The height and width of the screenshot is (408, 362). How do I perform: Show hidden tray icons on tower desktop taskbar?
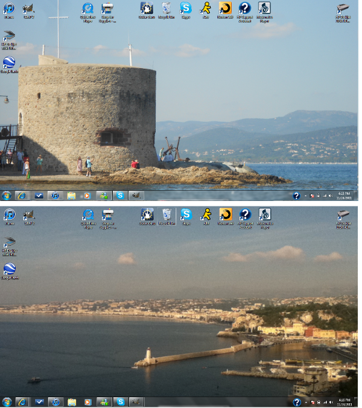pyautogui.click(x=305, y=196)
